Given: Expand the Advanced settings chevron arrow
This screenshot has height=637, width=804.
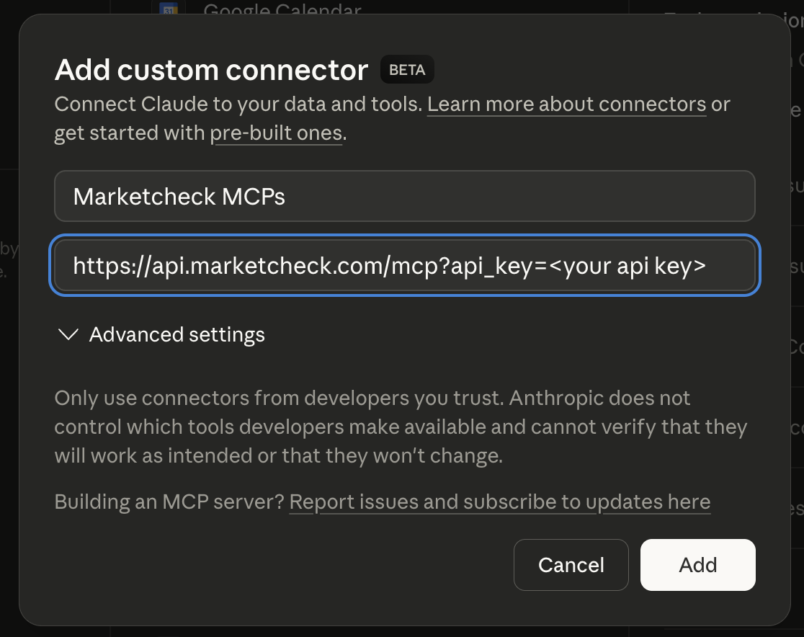Looking at the screenshot, I should click(68, 334).
